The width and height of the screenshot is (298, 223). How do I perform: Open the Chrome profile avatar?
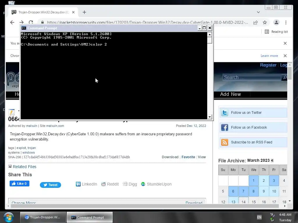pos(276,22)
